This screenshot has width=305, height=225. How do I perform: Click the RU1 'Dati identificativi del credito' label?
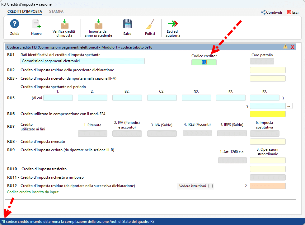(60, 55)
